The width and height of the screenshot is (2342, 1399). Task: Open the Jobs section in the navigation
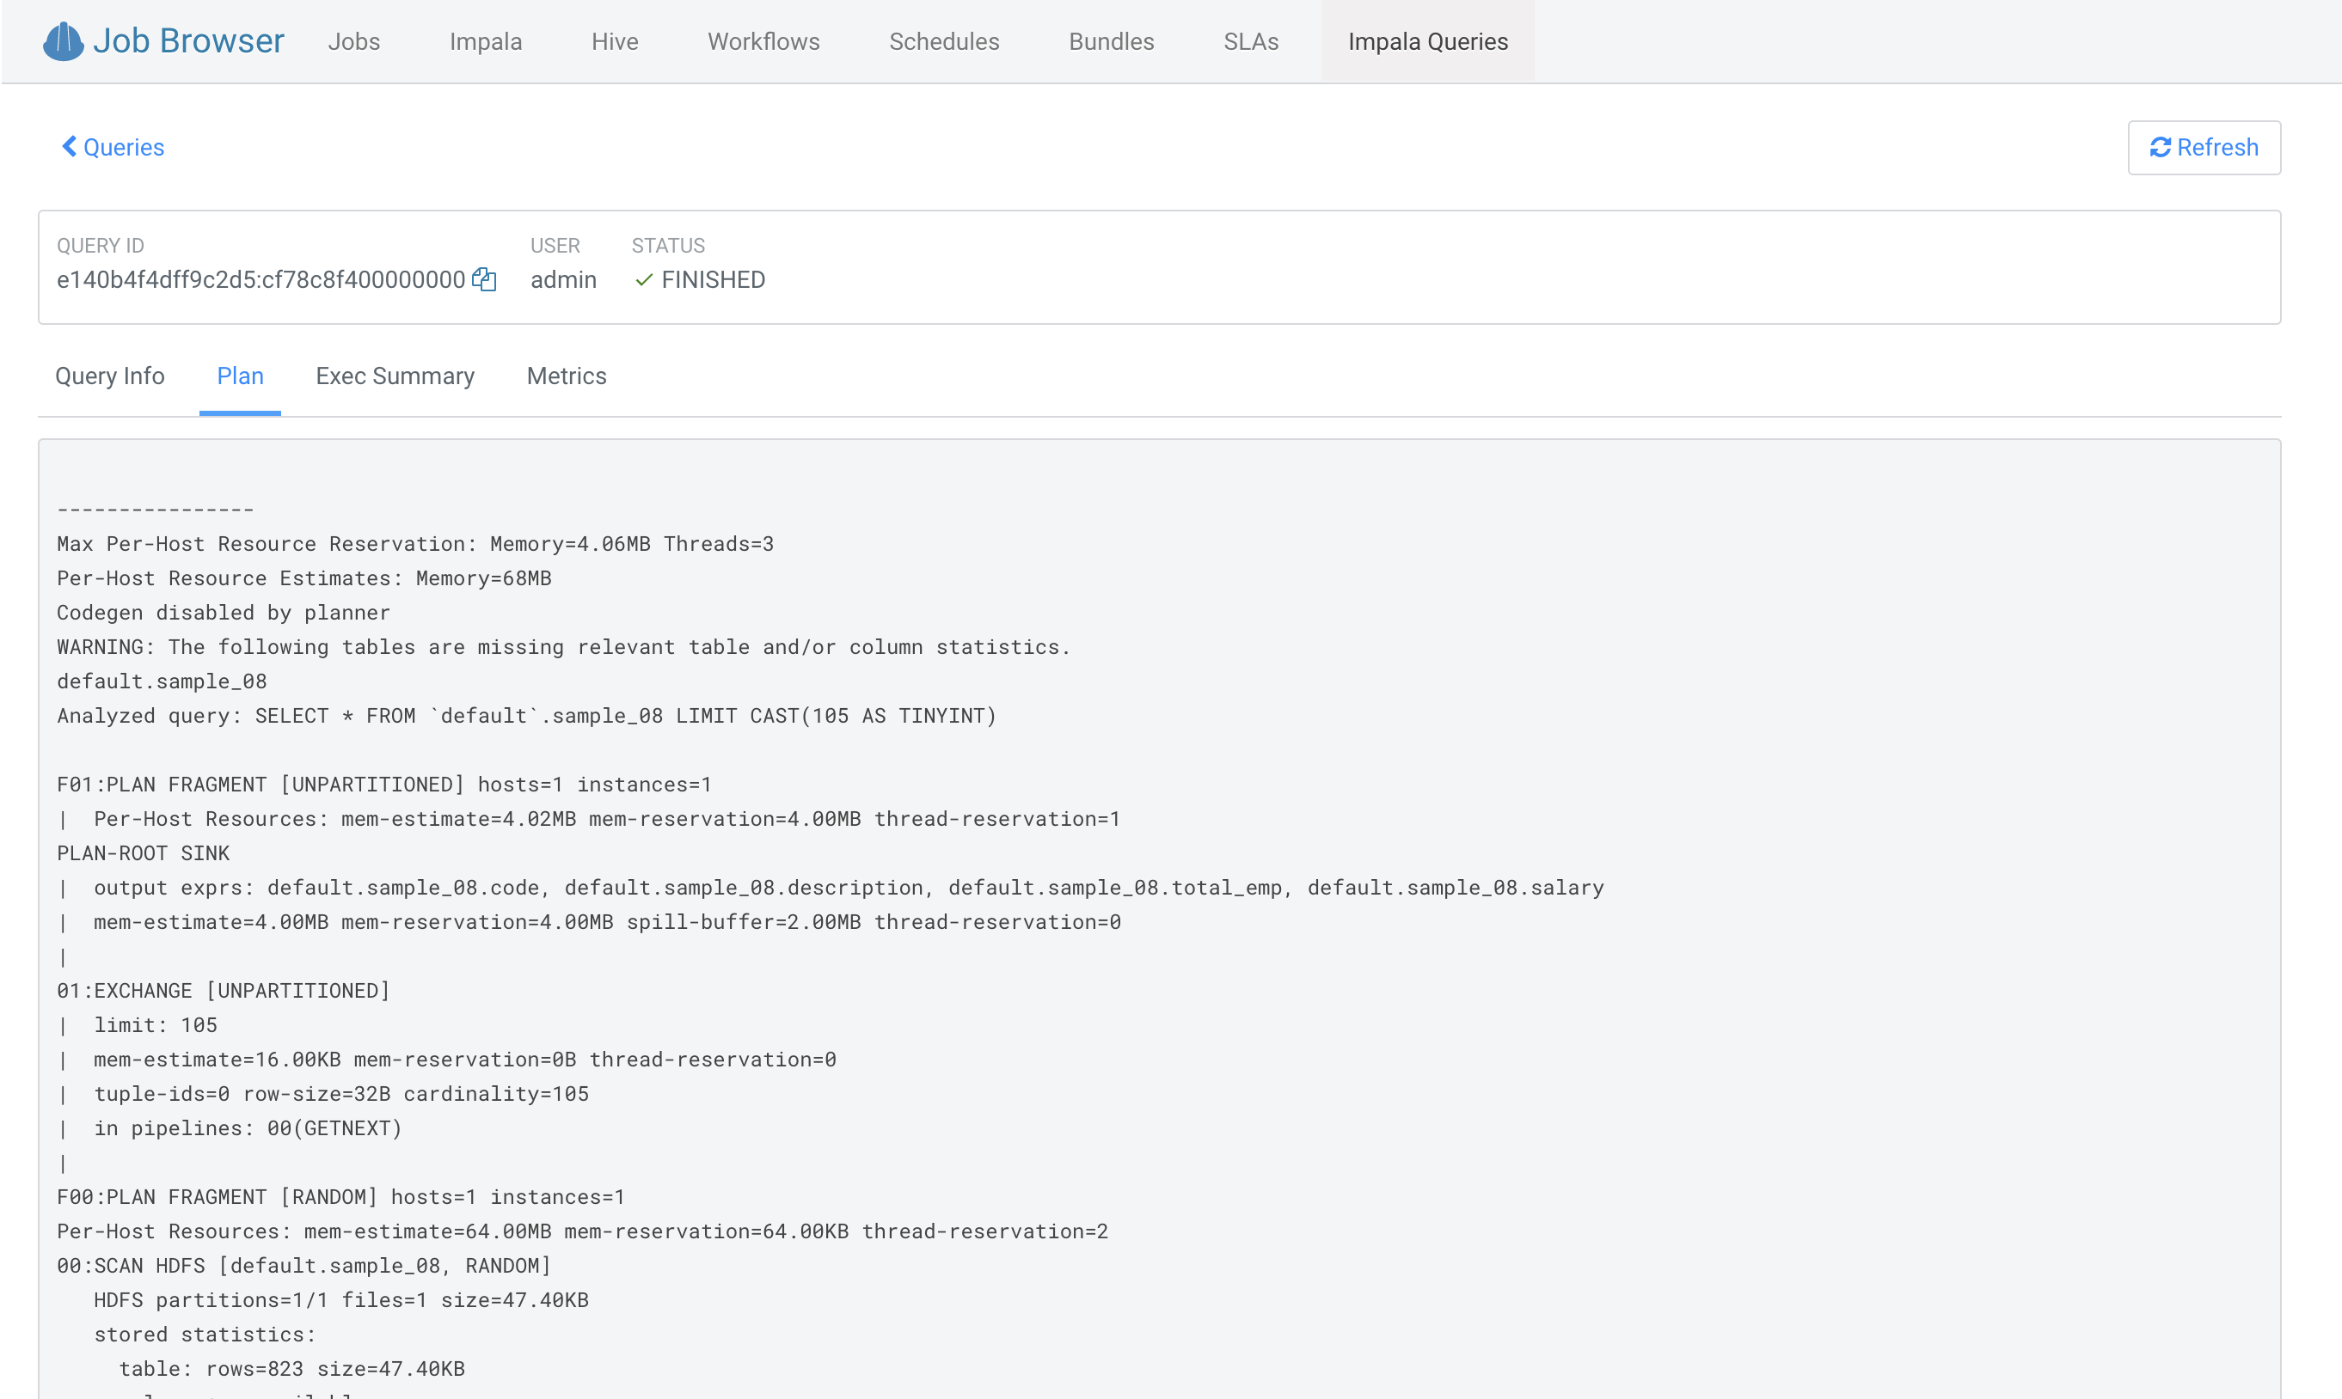point(353,41)
